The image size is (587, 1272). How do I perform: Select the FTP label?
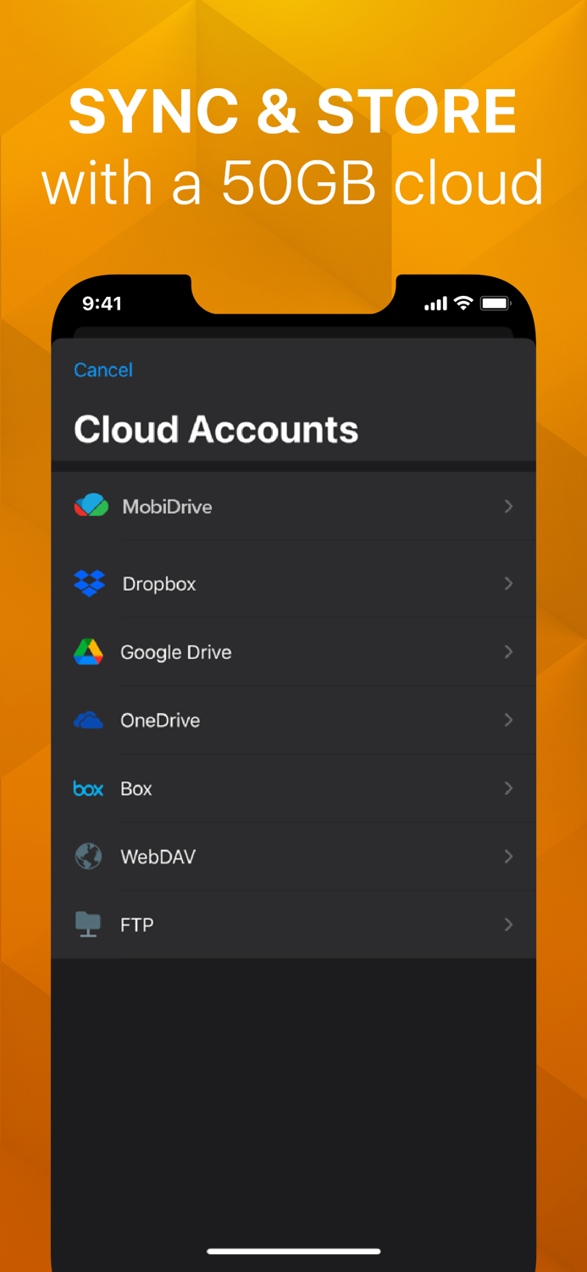click(x=137, y=925)
